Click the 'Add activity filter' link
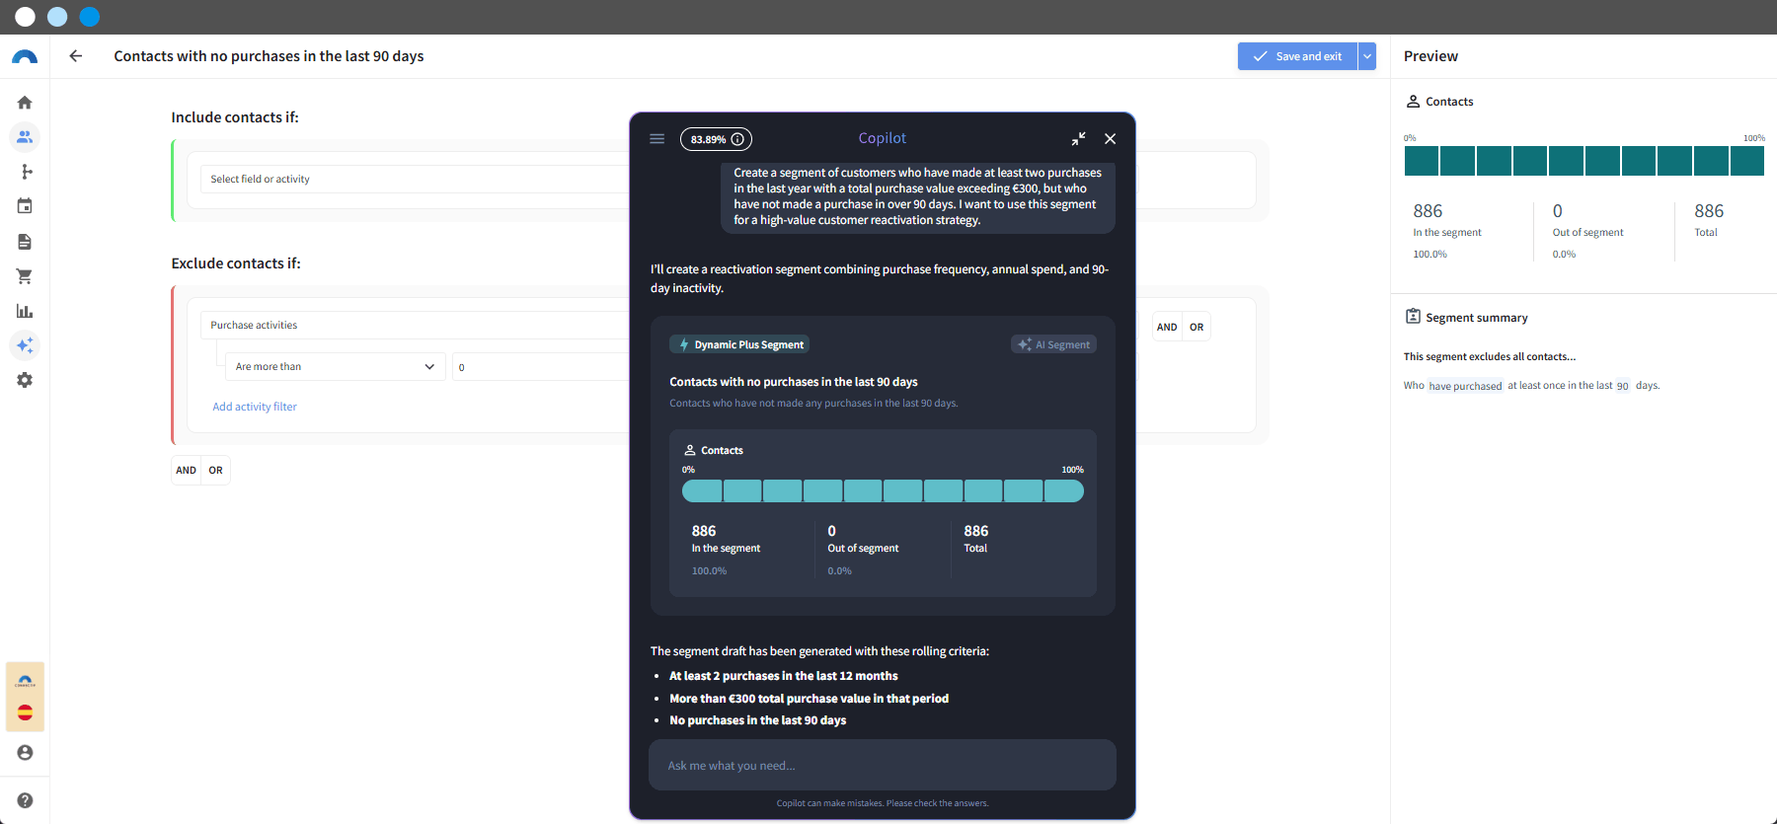The height and width of the screenshot is (824, 1777). click(255, 407)
